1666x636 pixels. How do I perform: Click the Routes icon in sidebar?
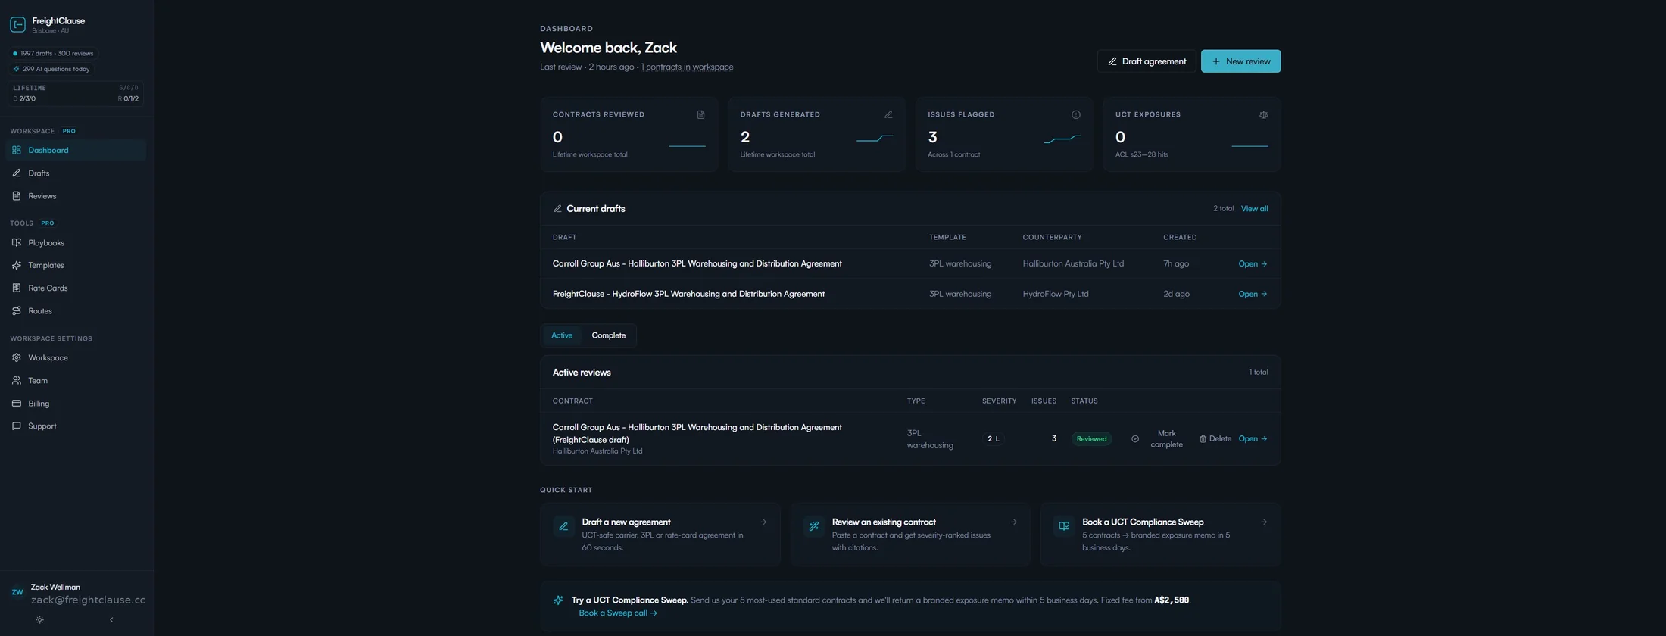point(17,310)
